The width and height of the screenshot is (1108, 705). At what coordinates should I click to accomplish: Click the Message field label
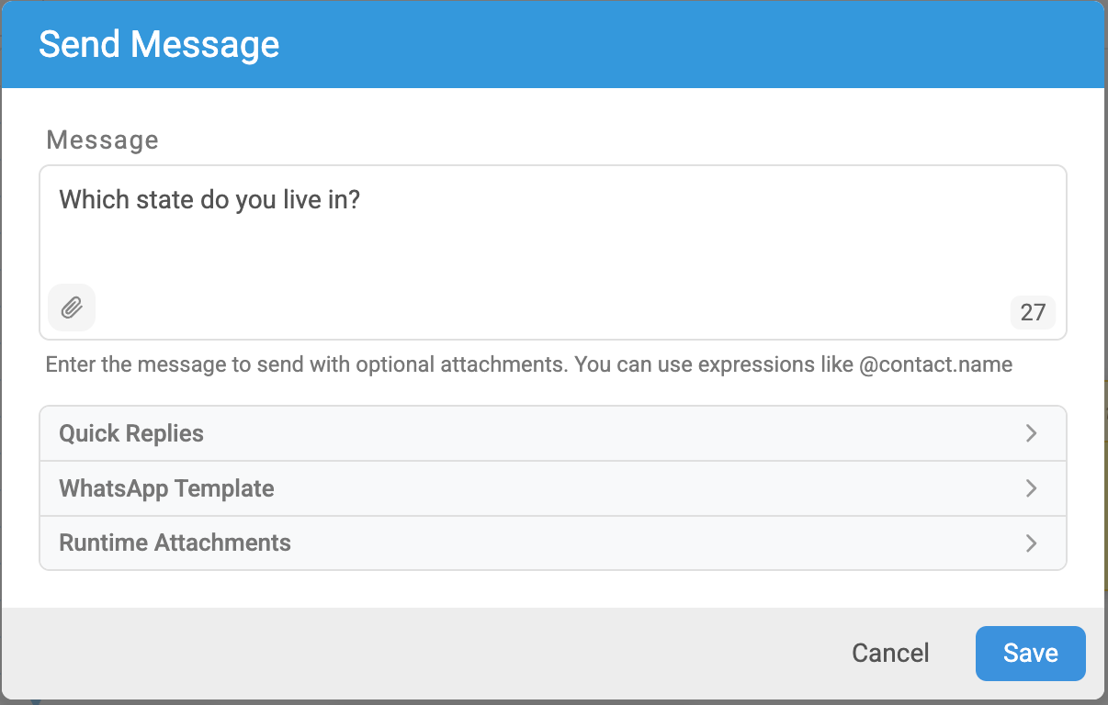[102, 140]
